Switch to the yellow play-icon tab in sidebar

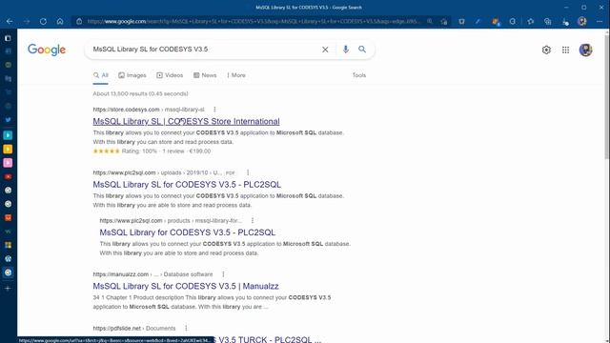8,149
